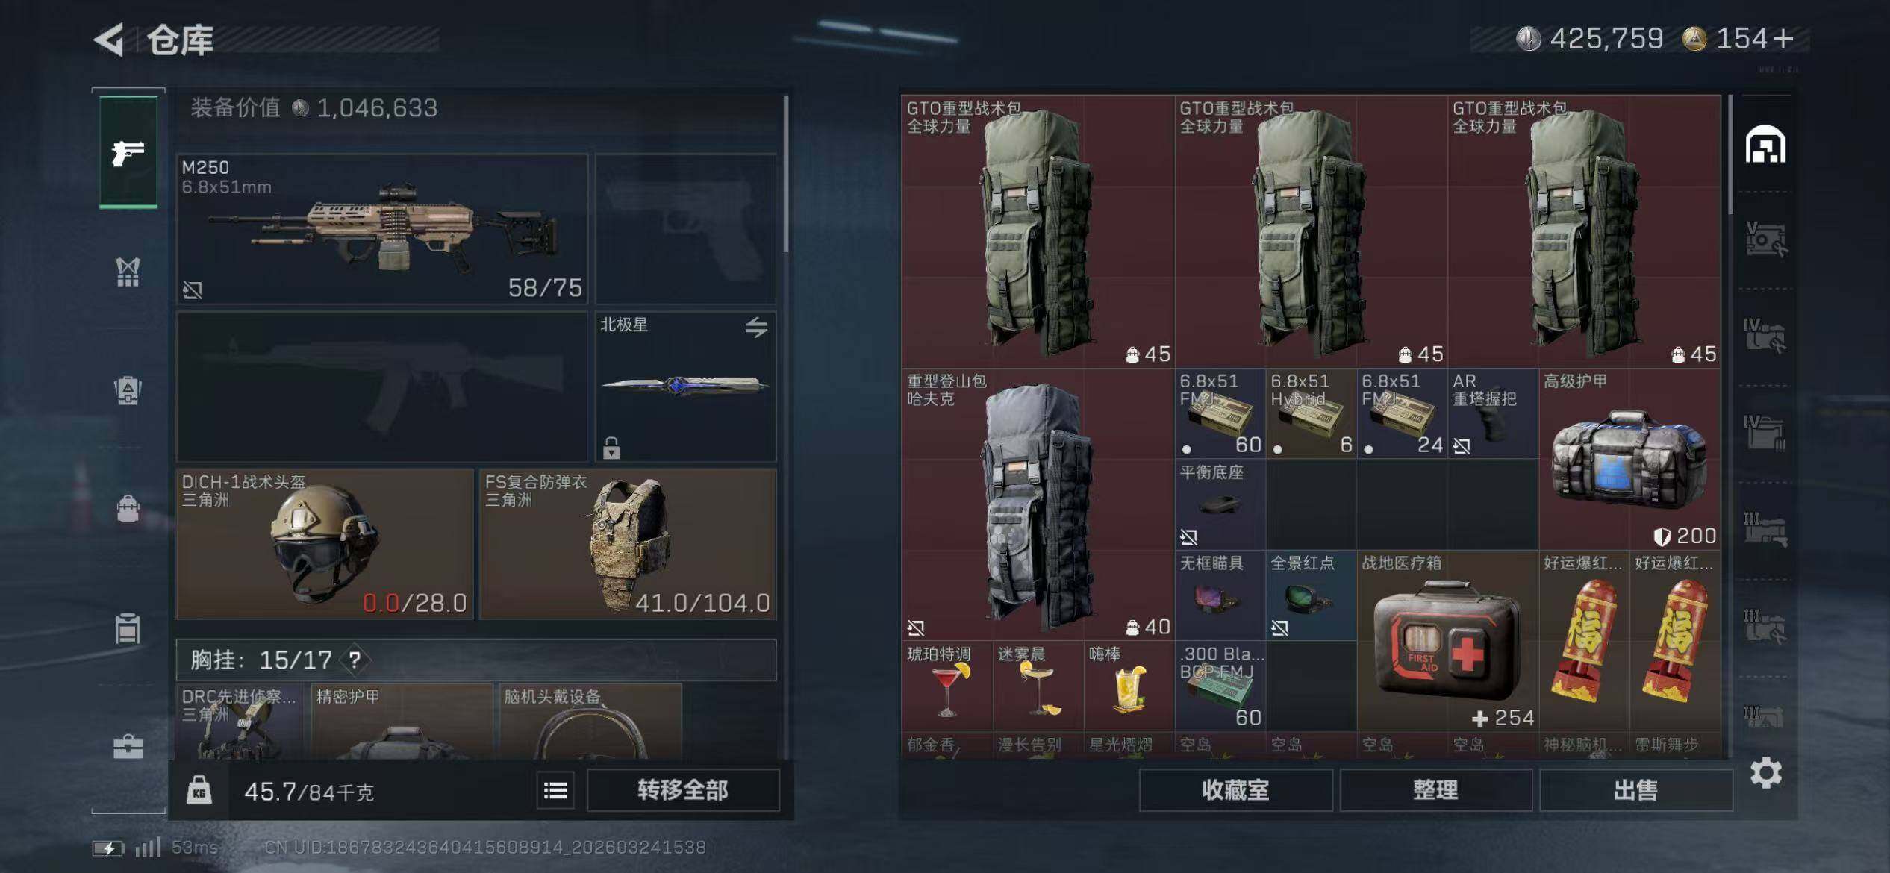Viewport: 1890px width, 873px height.
Task: Click the 整理 sort button
Action: [1435, 790]
